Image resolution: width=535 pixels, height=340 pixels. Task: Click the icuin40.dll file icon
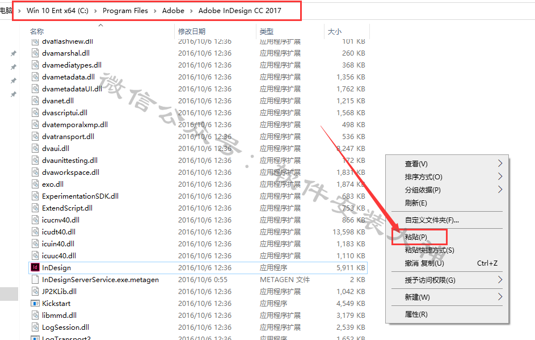(x=35, y=244)
